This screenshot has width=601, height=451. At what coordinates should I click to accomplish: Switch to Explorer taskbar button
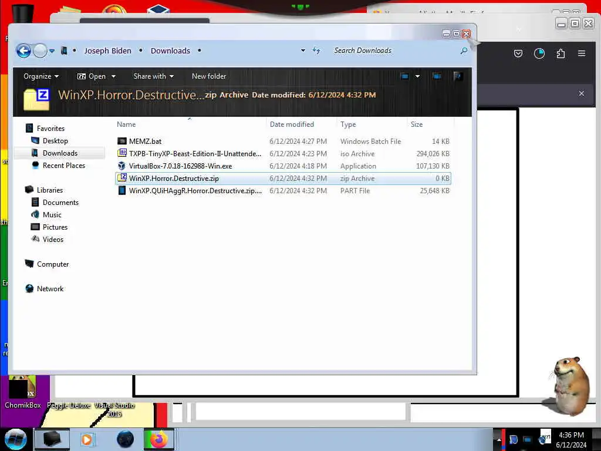(52, 439)
